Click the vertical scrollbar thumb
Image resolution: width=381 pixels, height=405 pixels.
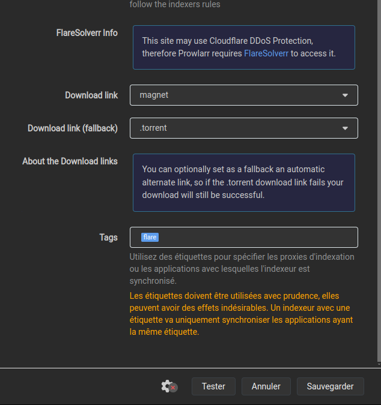coord(379,181)
